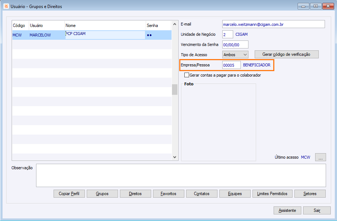Screen dimensions: 337x221
Task: Click the Foto image area
Action: (219, 123)
